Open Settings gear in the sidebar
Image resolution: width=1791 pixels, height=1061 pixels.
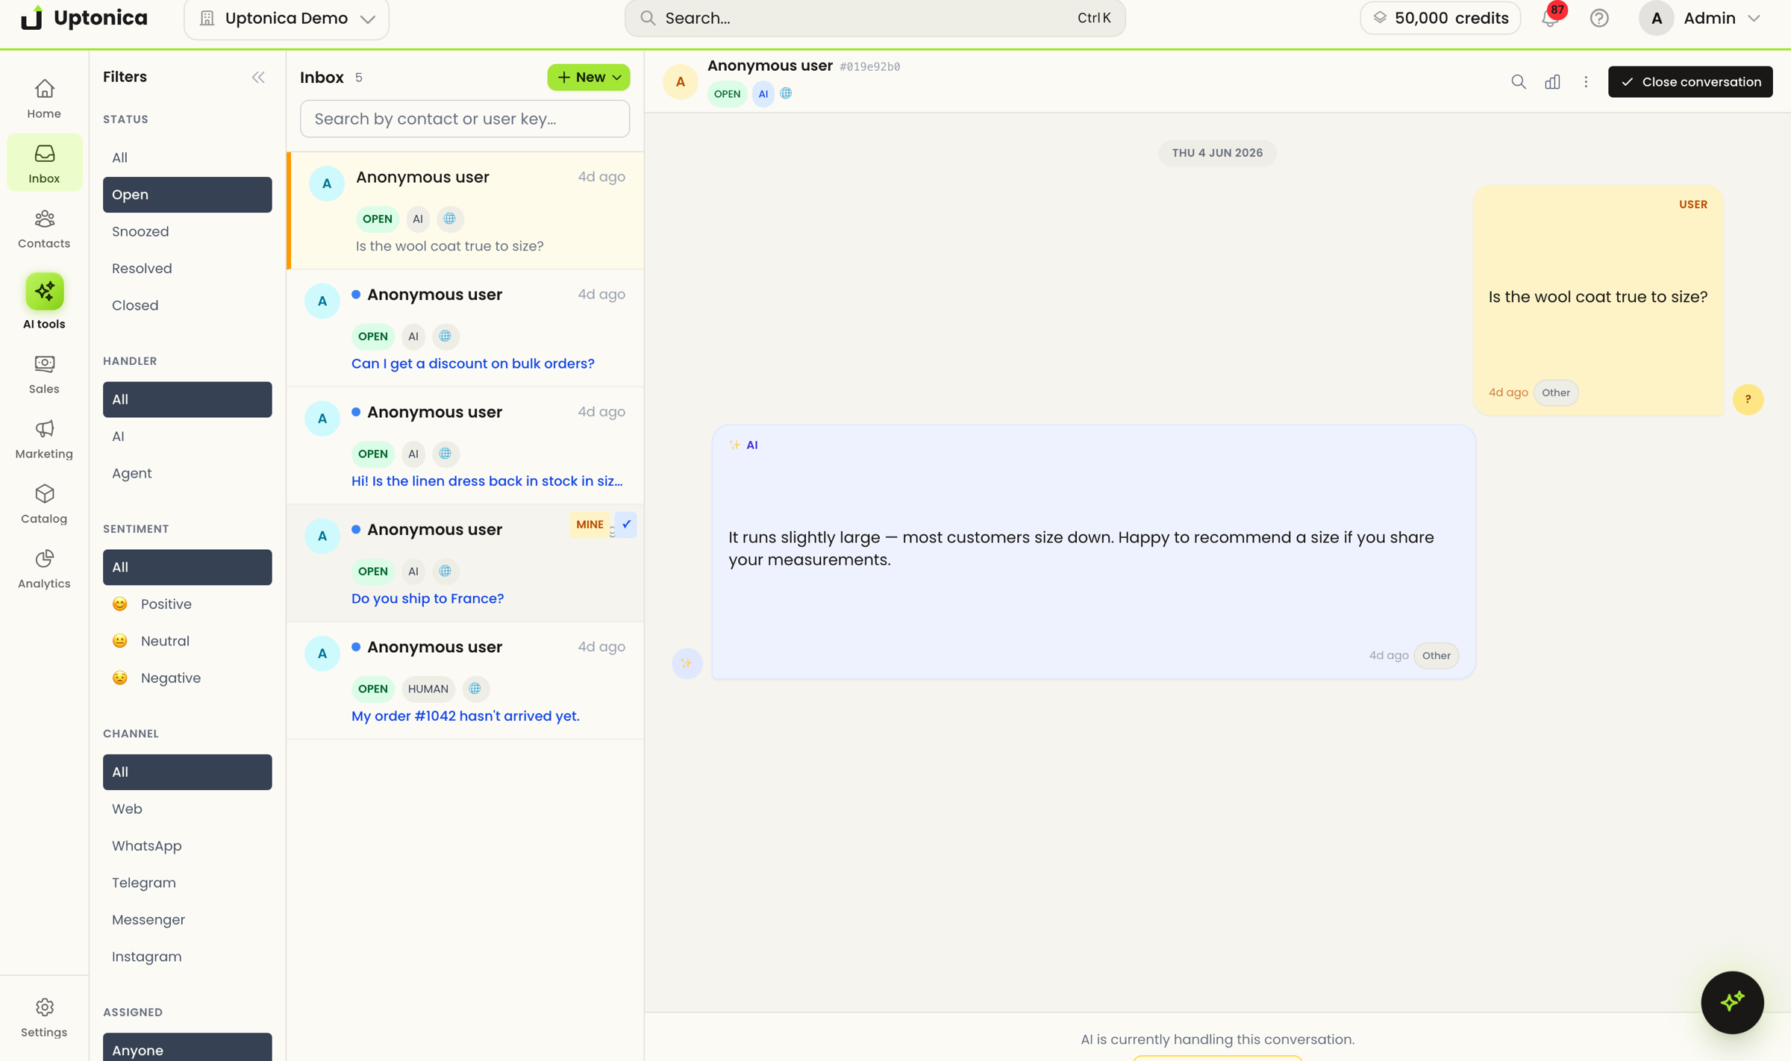44,1017
